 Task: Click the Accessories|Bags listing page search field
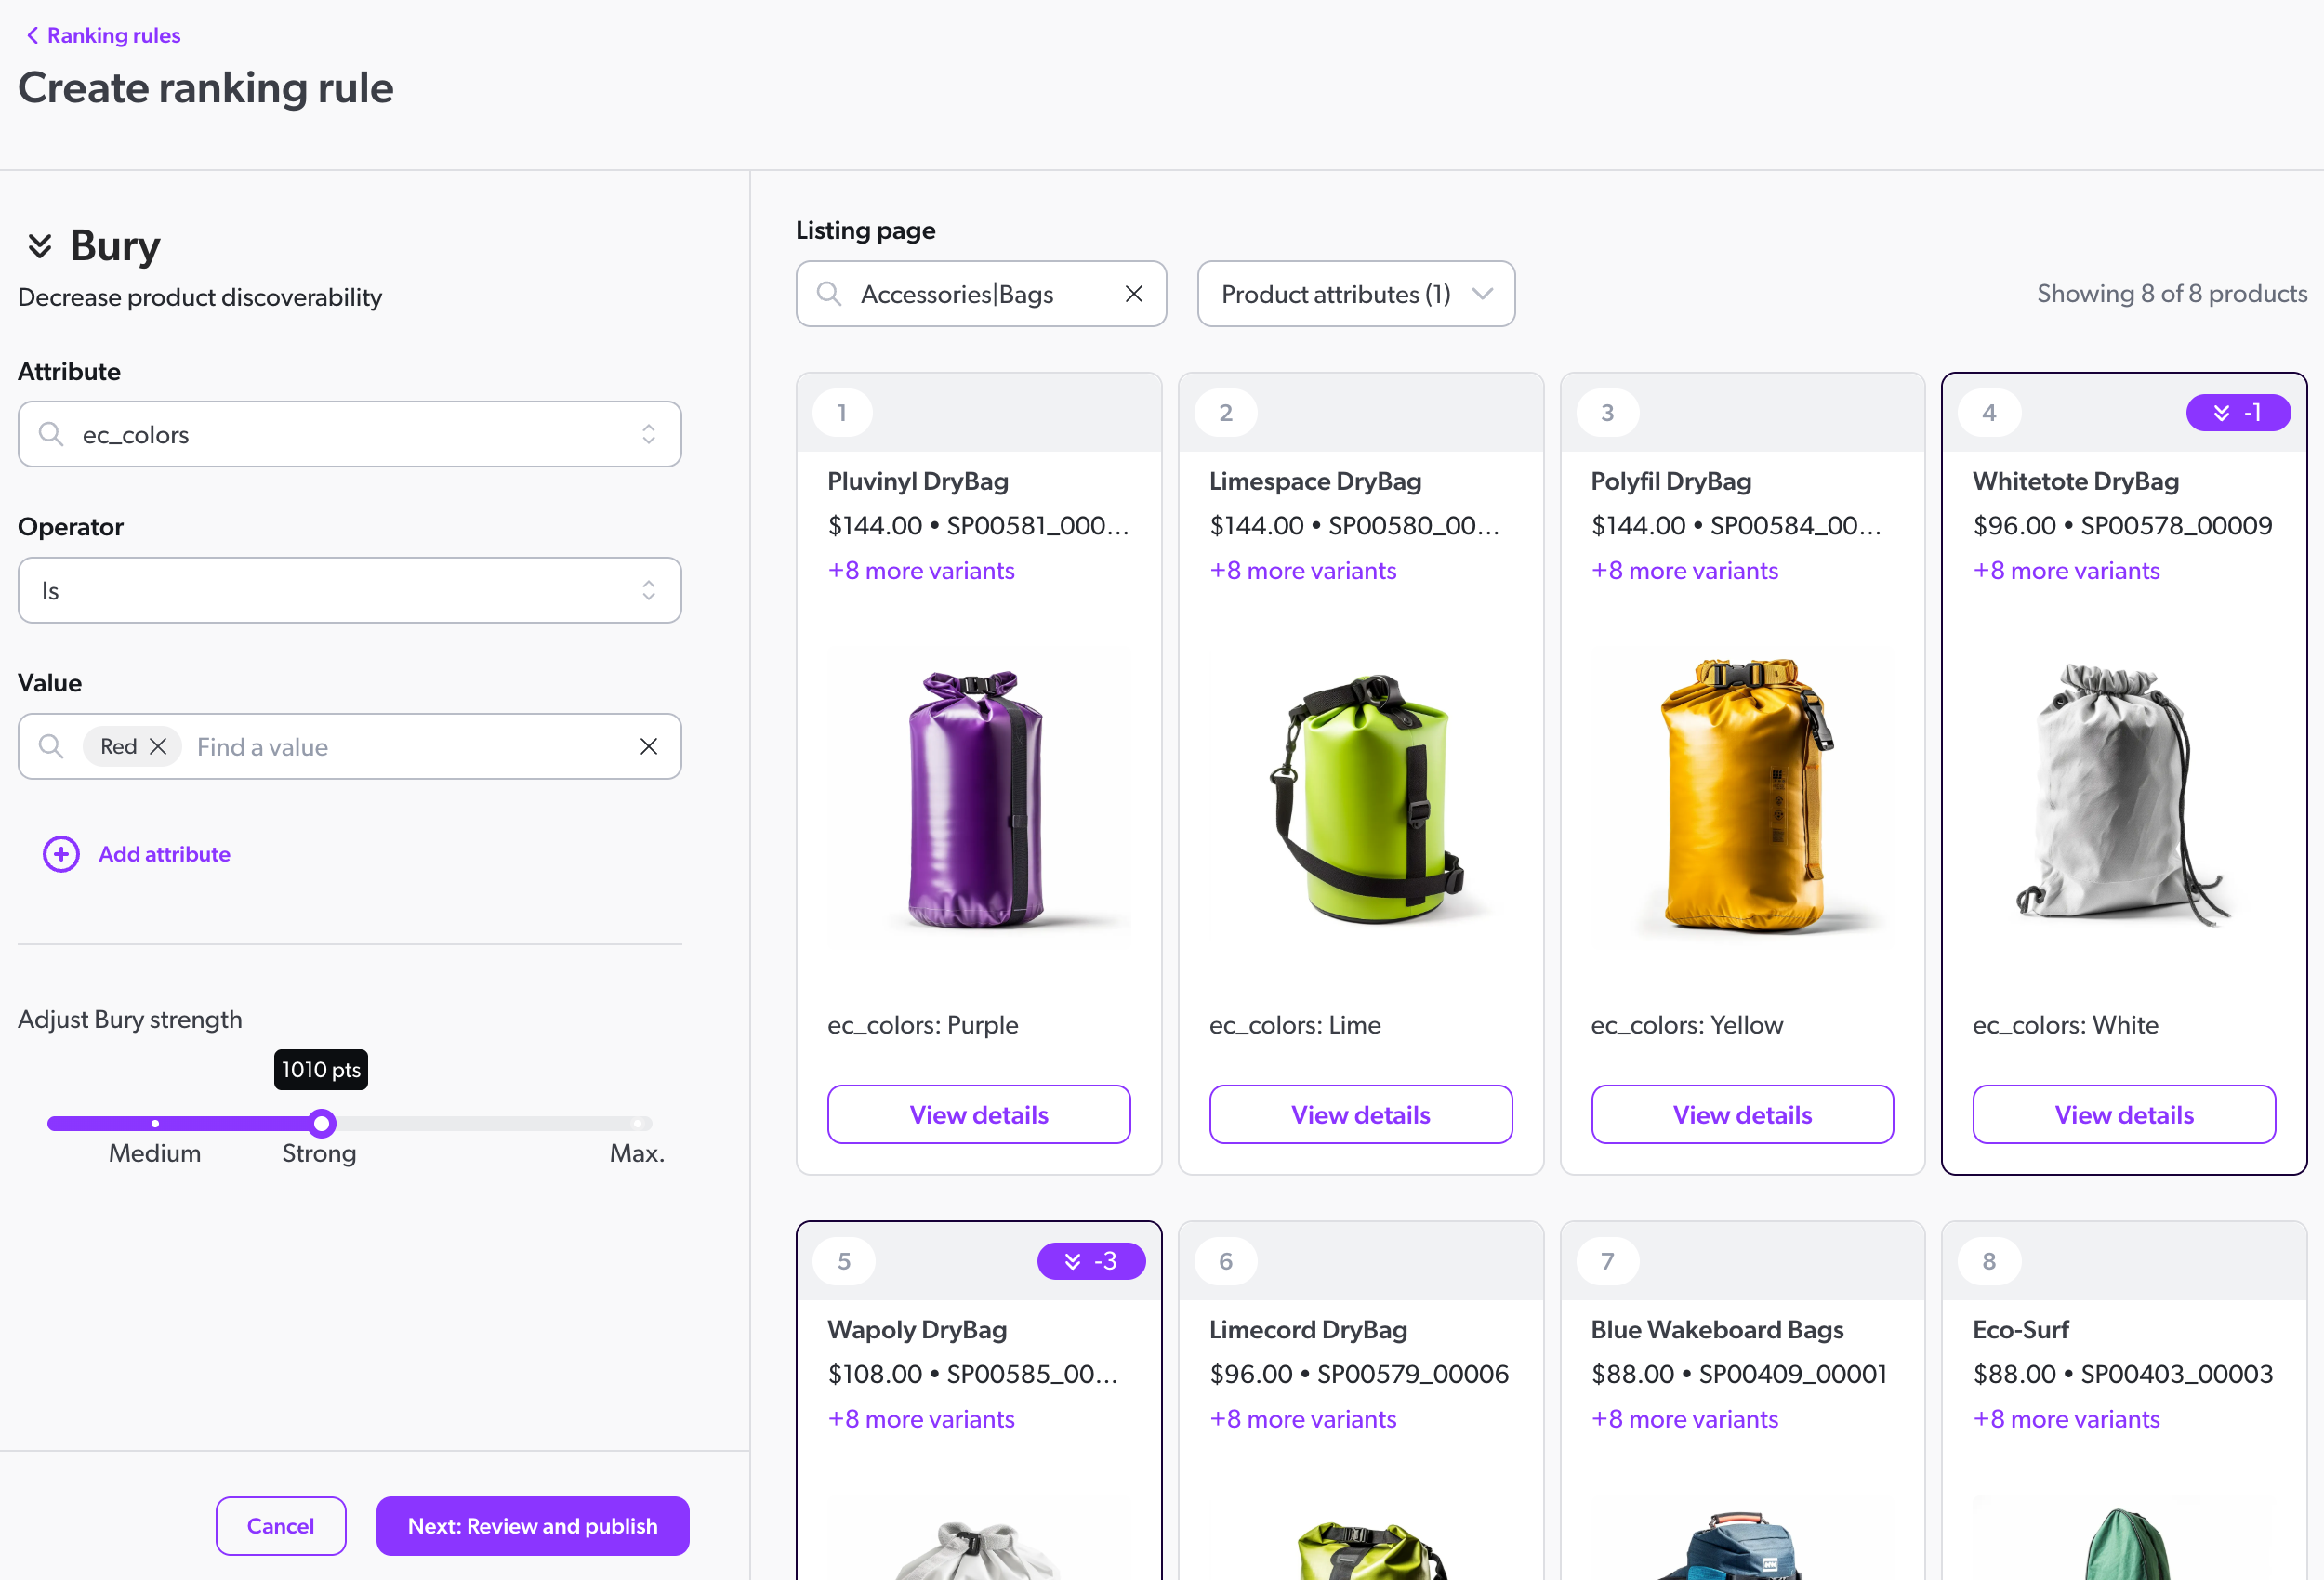[980, 294]
